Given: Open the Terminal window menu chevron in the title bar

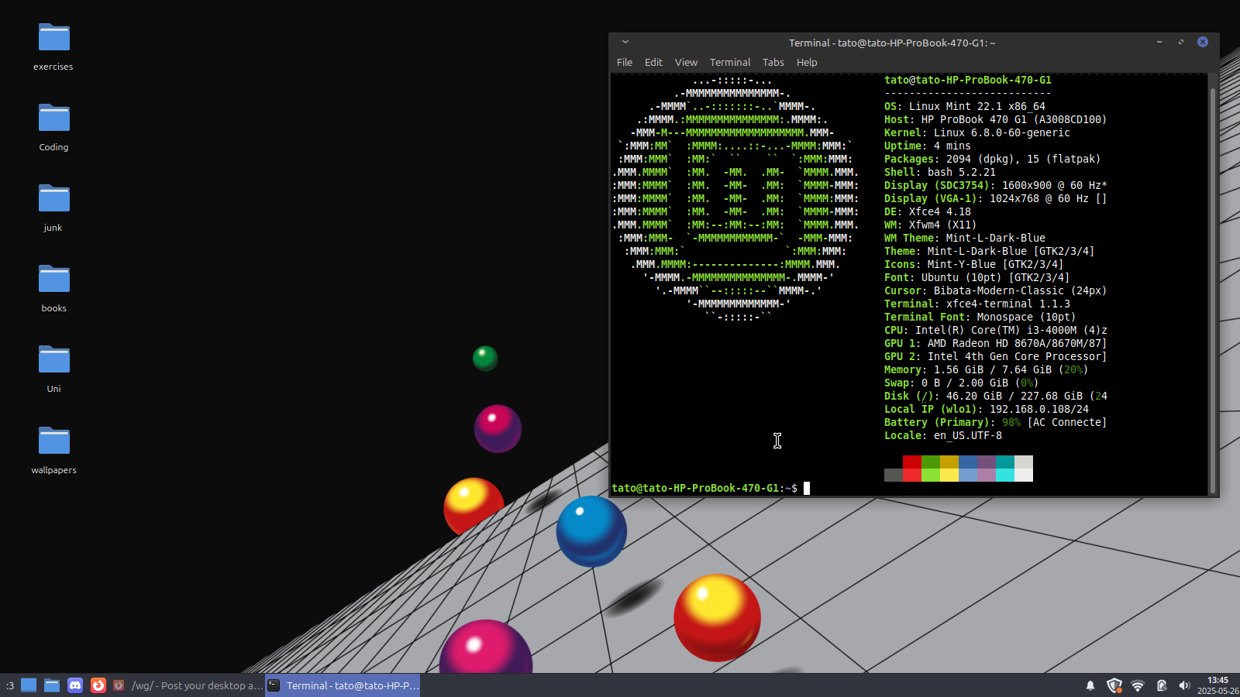Looking at the screenshot, I should pos(625,43).
